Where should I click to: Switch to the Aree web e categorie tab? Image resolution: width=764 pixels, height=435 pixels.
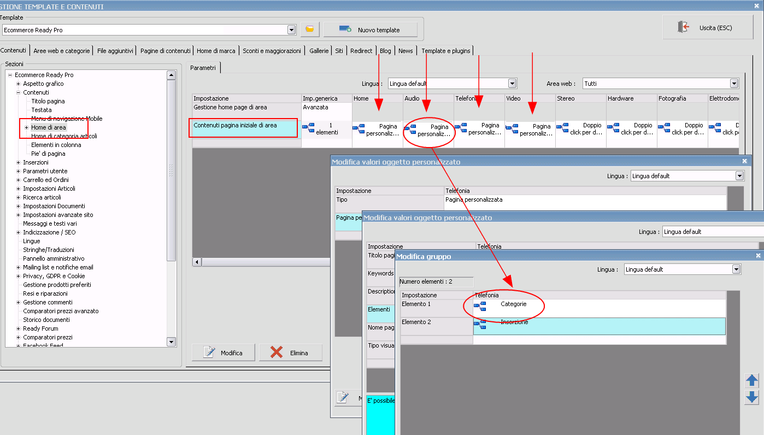click(62, 51)
